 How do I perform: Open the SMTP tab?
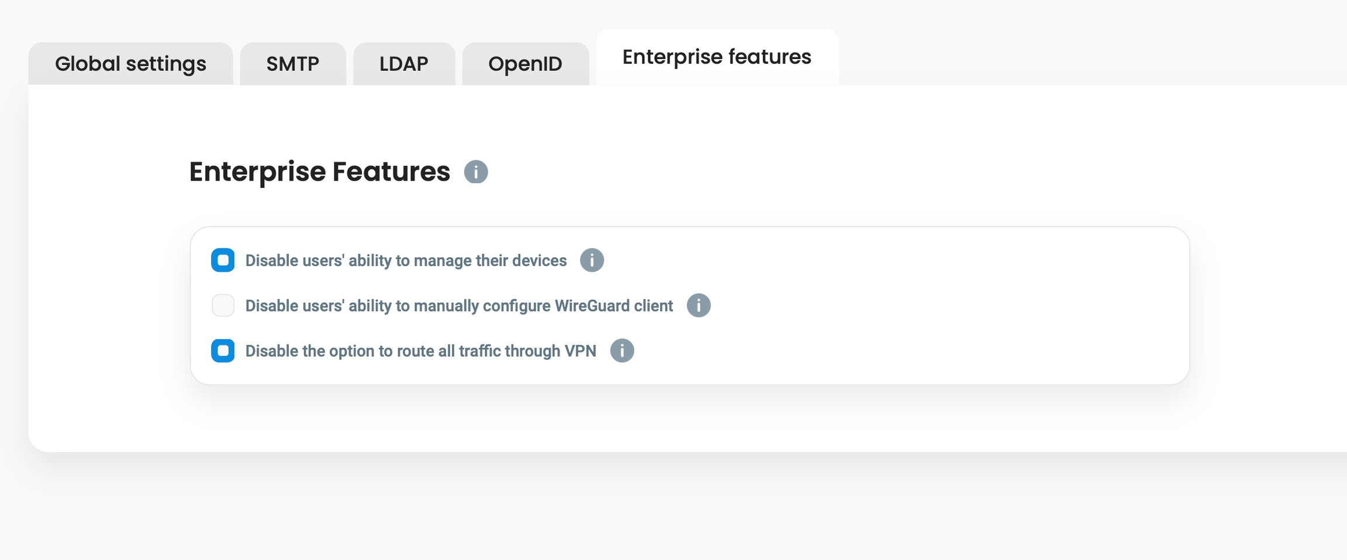click(x=292, y=64)
